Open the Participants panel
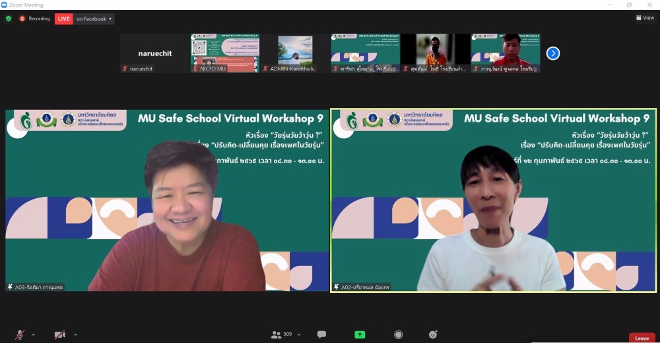 click(277, 334)
